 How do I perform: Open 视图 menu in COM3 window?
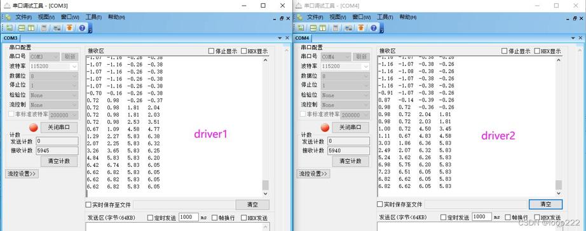[46, 17]
